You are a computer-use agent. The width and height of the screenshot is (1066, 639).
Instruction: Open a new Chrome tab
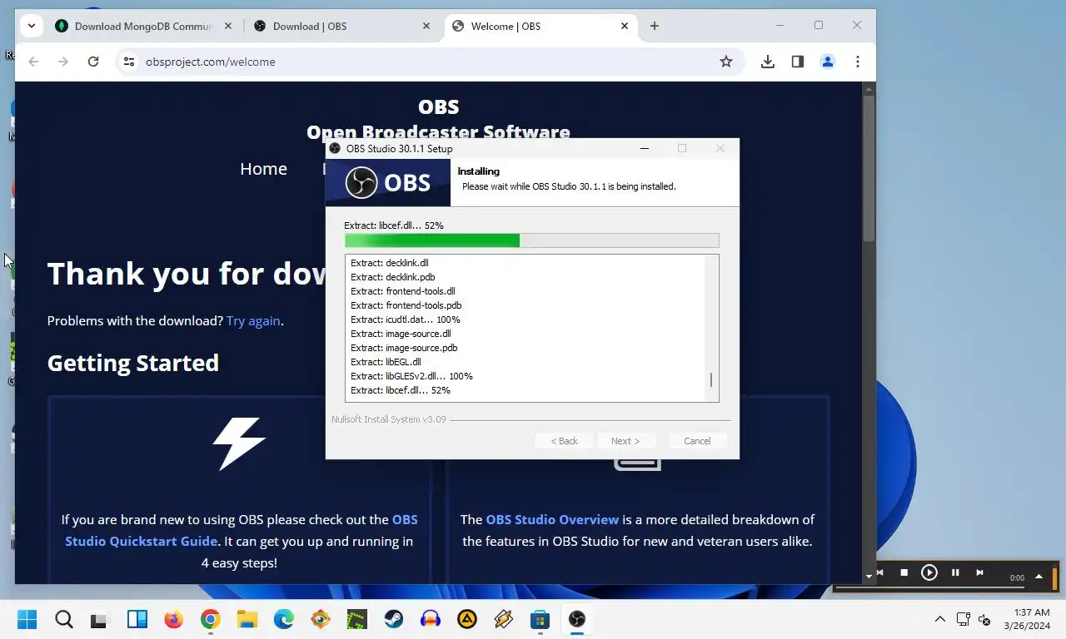655,26
